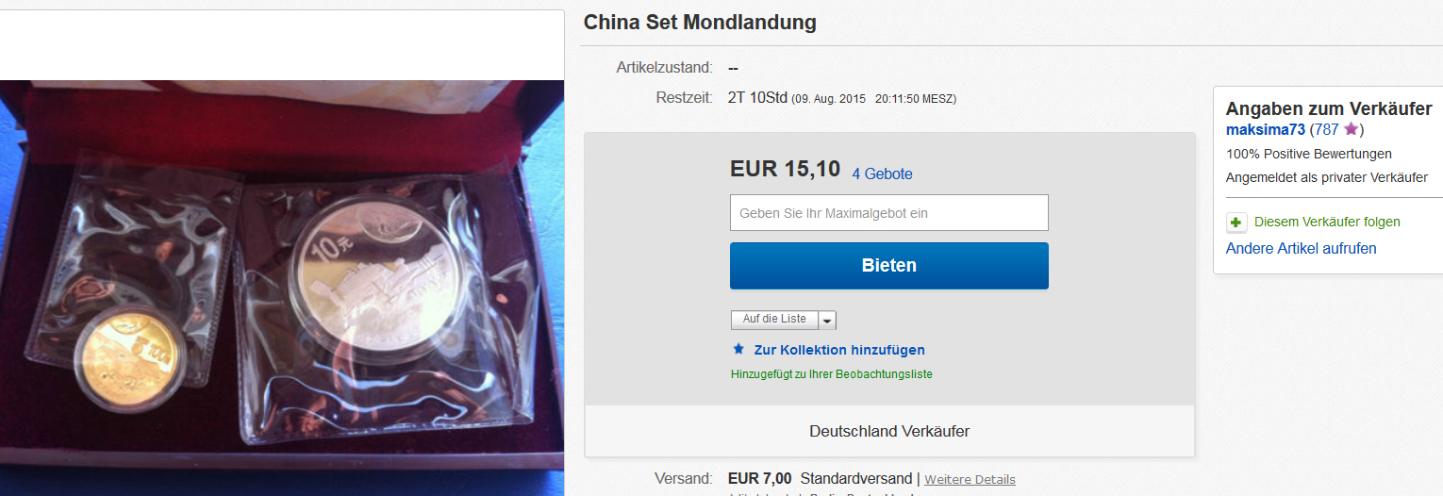Click the China Set Mondlandung title
Viewport: 1443px width, 496px height.
tap(700, 22)
